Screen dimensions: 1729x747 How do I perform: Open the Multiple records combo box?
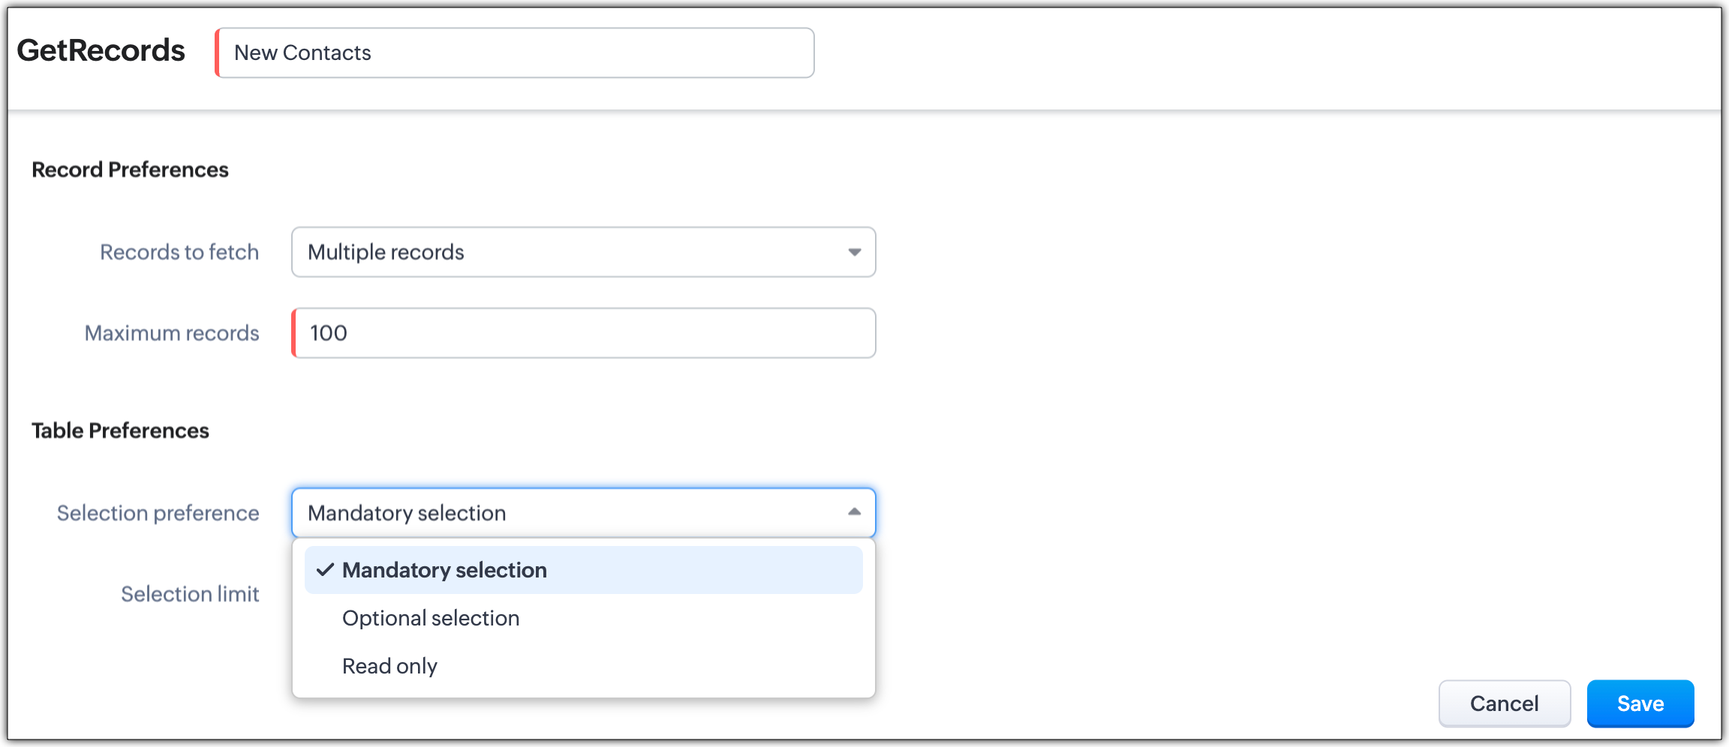[x=582, y=252]
